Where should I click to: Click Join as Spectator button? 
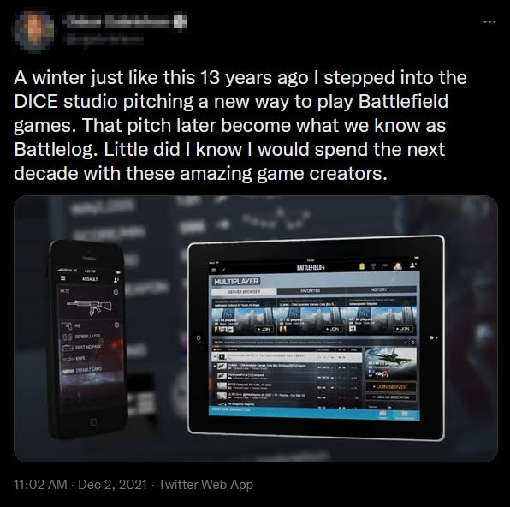391,397
